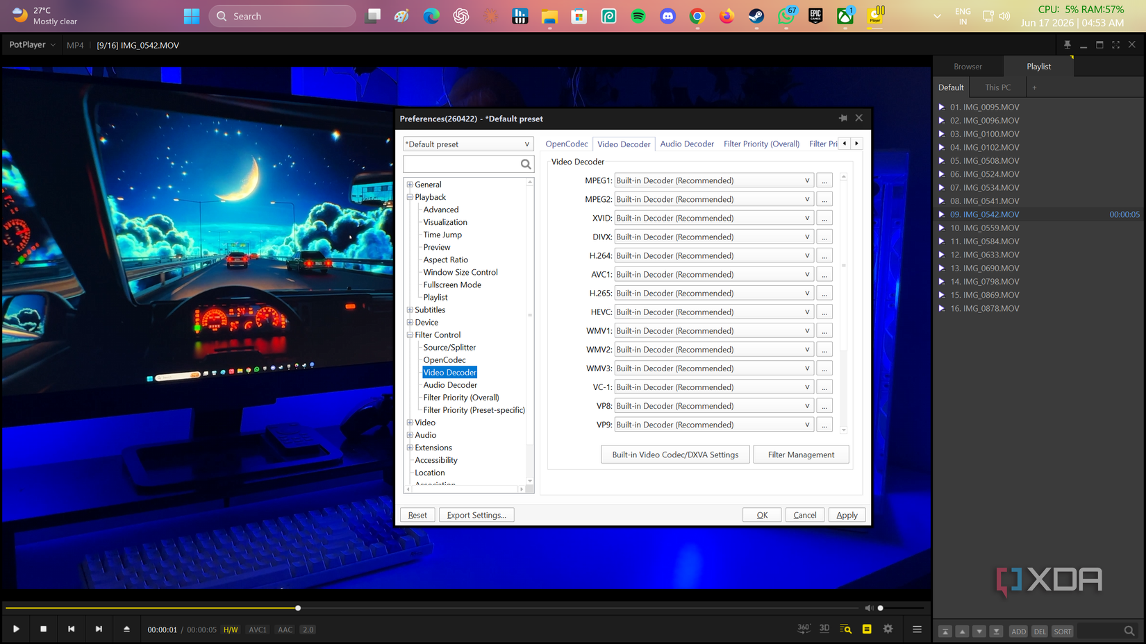Switch to the Audio Decoder tab
This screenshot has height=644, width=1146.
[687, 144]
